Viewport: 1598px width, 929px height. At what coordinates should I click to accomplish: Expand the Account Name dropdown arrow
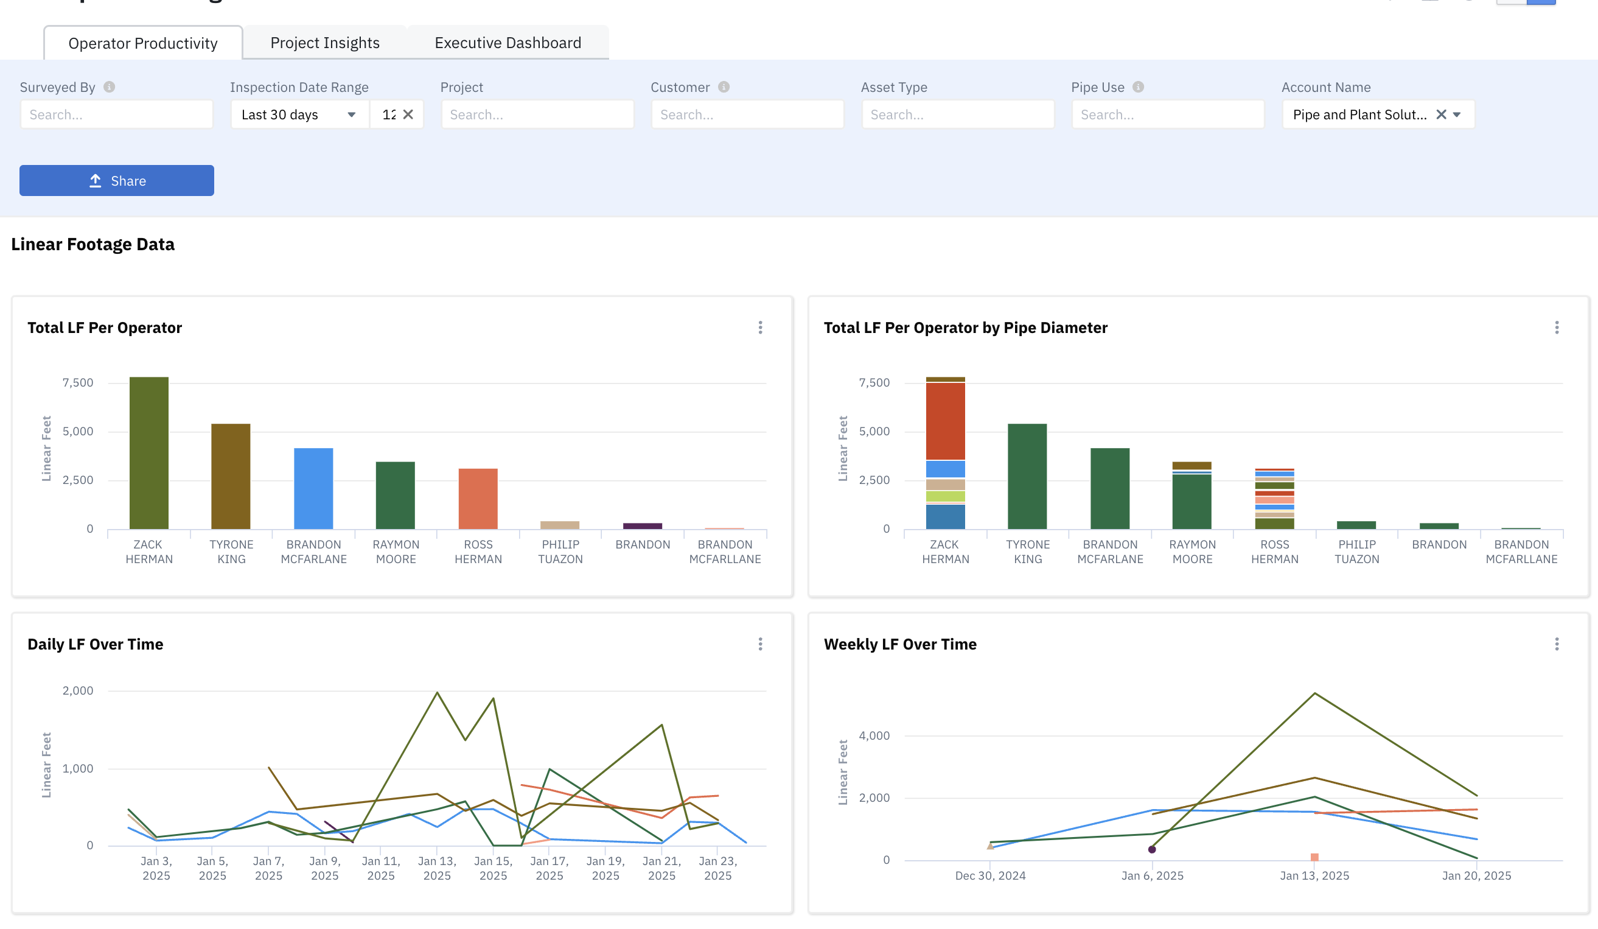coord(1457,115)
